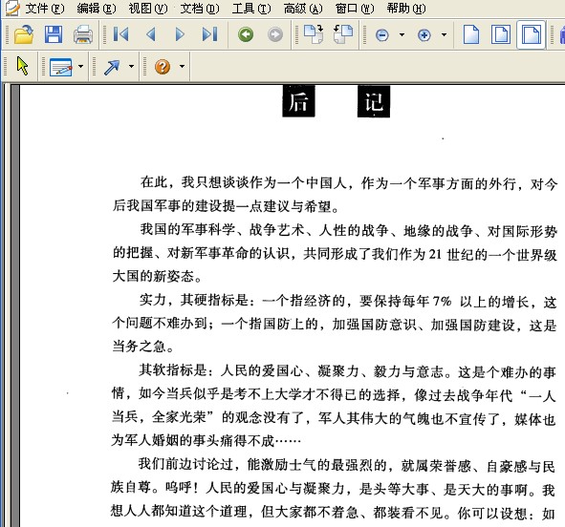The width and height of the screenshot is (565, 527).
Task: Click the Open folder icon
Action: coord(24,35)
